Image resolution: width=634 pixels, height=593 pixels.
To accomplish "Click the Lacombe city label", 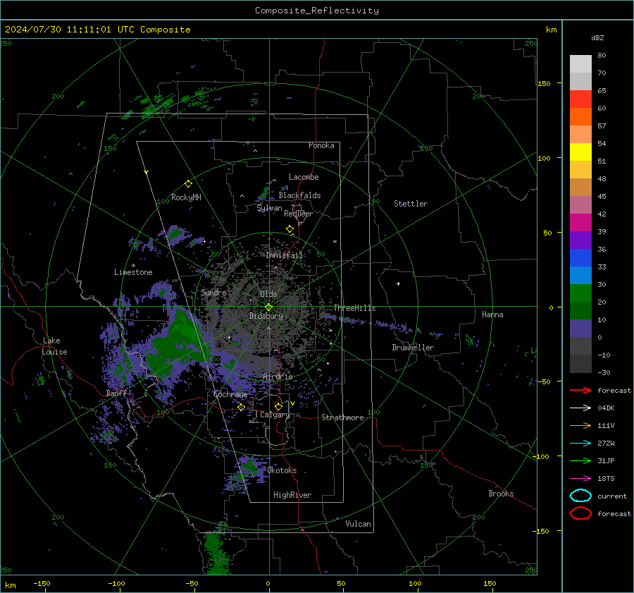I will [304, 177].
